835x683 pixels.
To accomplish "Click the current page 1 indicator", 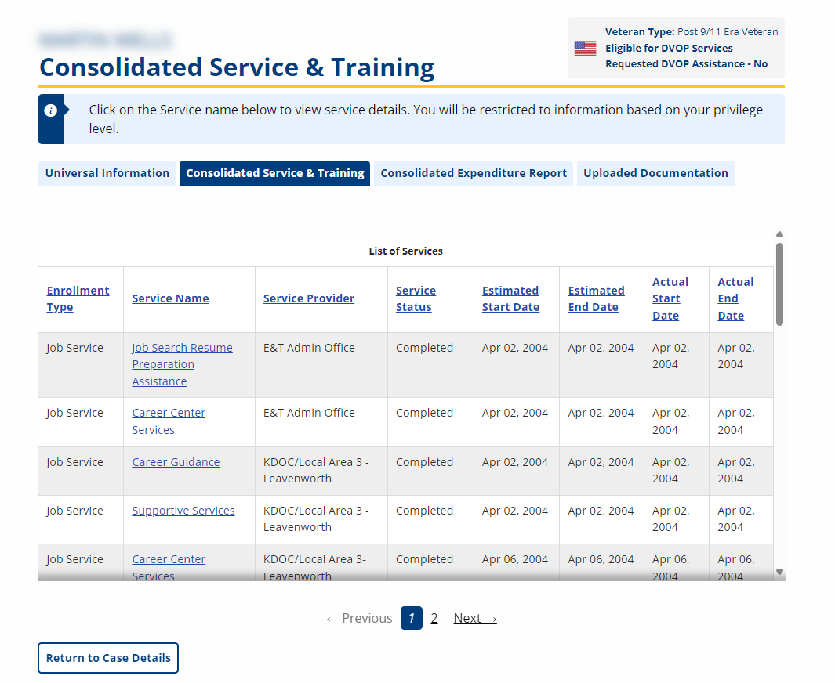I will (x=412, y=618).
